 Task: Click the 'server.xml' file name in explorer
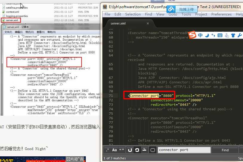coord(12,20)
